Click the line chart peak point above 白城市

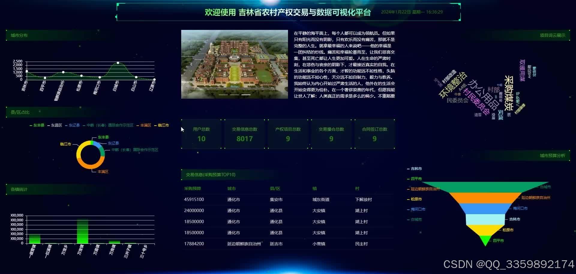(x=118, y=63)
